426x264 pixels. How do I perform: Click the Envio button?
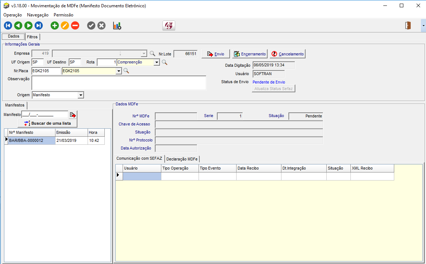click(x=216, y=54)
